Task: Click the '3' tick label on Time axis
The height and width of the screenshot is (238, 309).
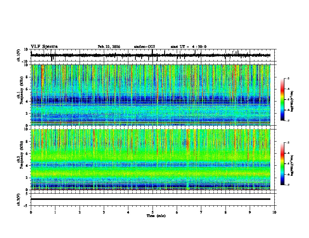Action: (104, 212)
